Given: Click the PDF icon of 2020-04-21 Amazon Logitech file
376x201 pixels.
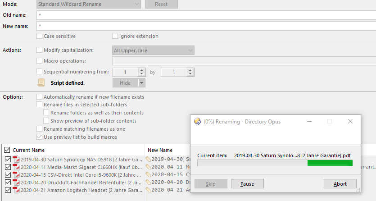Looking at the screenshot, I should click(16, 190).
